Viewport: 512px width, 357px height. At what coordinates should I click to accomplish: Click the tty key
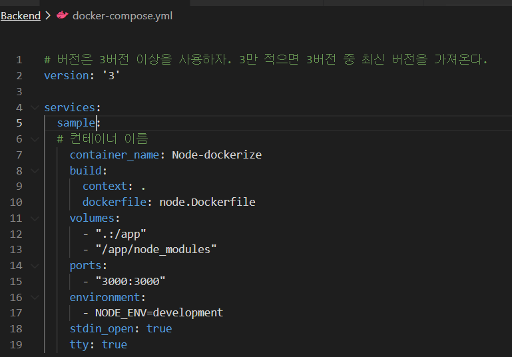coord(79,344)
